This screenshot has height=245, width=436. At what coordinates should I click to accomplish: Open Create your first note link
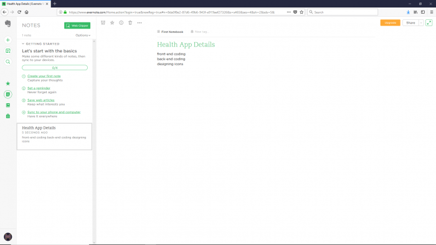click(x=44, y=76)
